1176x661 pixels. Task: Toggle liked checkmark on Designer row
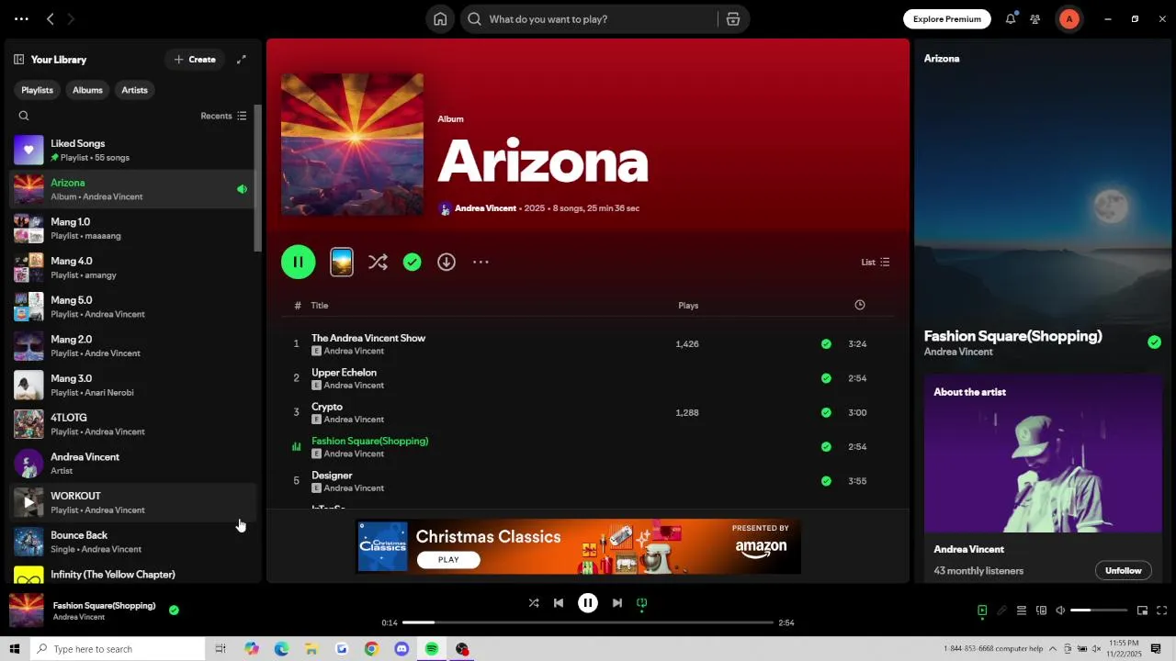tap(826, 481)
